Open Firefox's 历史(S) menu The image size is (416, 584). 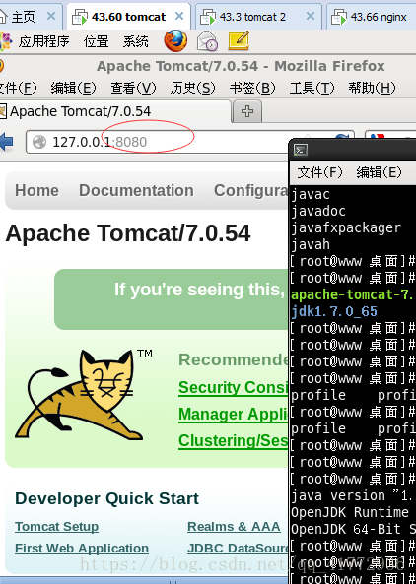coord(192,88)
